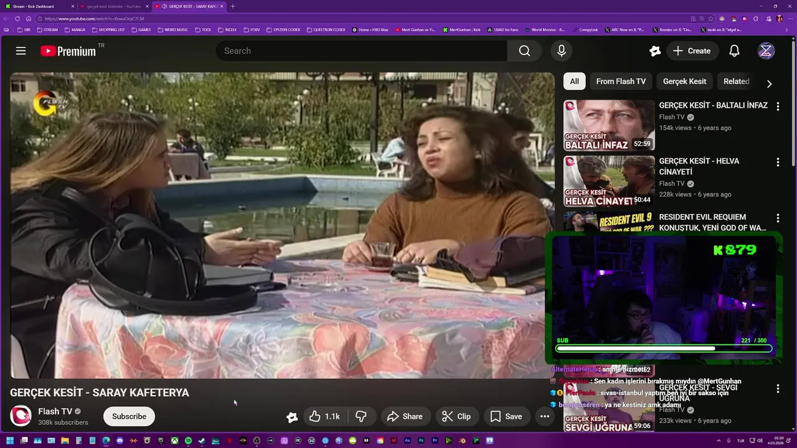Dislike the video
The image size is (797, 448).
click(x=361, y=416)
